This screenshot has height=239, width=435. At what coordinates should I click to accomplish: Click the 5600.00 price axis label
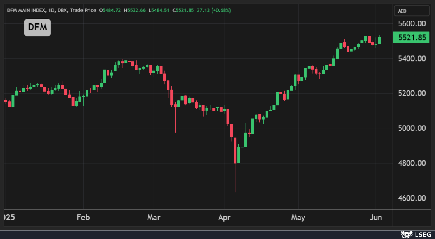click(x=412, y=23)
